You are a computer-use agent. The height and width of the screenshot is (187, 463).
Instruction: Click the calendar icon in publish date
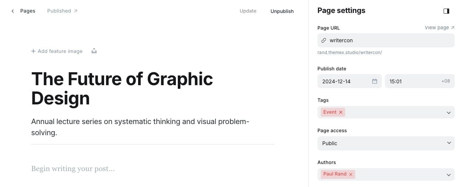(x=374, y=81)
